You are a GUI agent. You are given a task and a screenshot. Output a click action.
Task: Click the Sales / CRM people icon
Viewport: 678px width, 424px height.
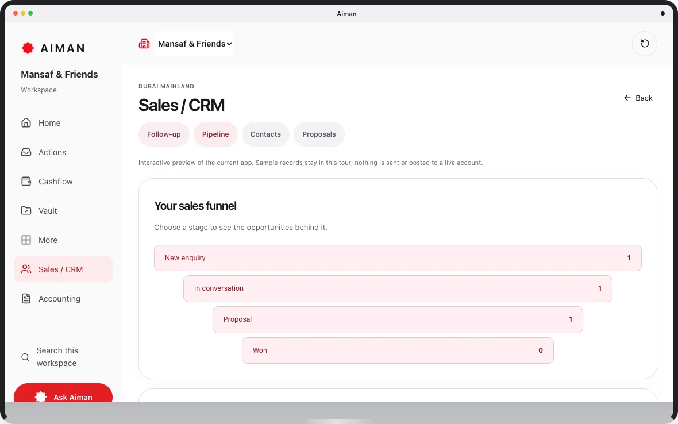click(26, 269)
